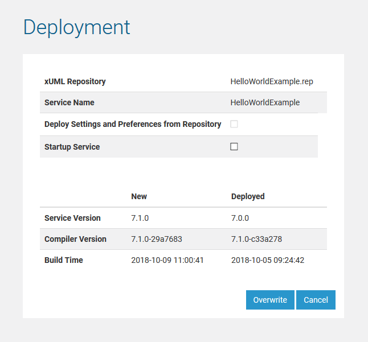Viewport: 368px width, 342px height.
Task: Click the Build Time row label
Action: click(x=64, y=260)
